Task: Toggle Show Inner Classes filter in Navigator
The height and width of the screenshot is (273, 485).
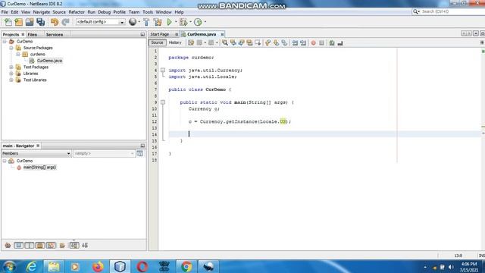Action: [x=51, y=246]
